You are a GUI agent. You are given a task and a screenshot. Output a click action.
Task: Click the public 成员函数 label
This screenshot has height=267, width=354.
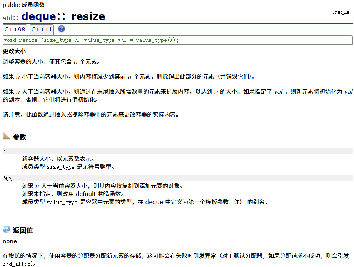24,5
